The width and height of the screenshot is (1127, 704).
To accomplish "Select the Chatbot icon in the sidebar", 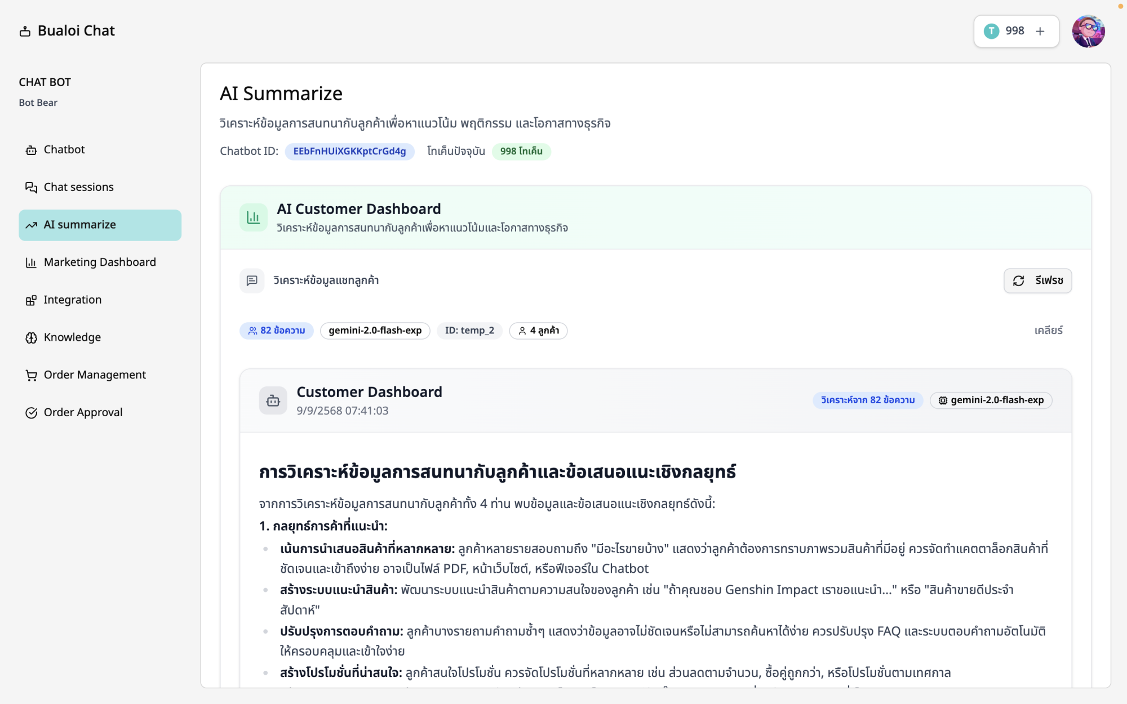I will [31, 150].
